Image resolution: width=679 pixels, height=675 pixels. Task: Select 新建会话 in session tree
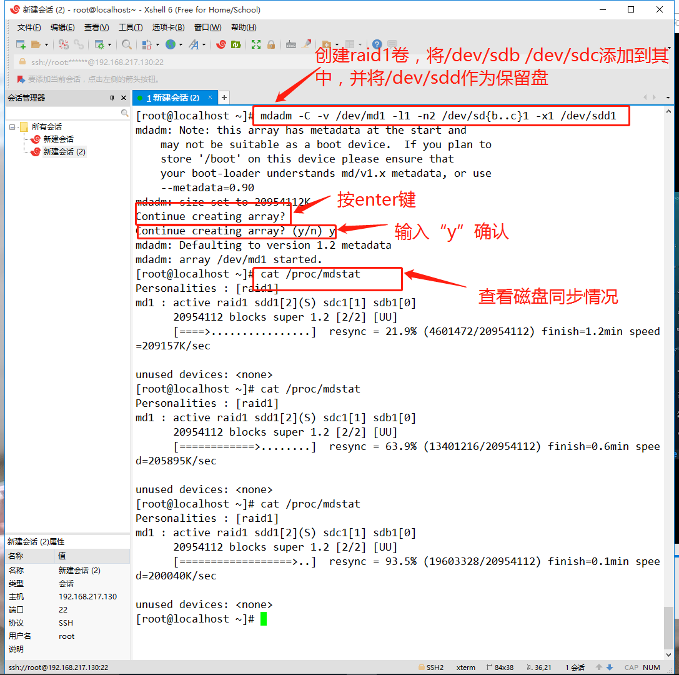59,139
